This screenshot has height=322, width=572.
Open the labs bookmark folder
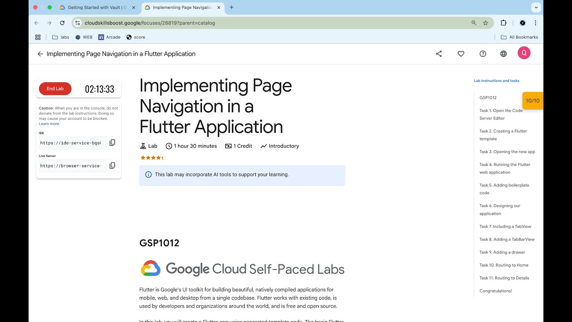(x=60, y=37)
